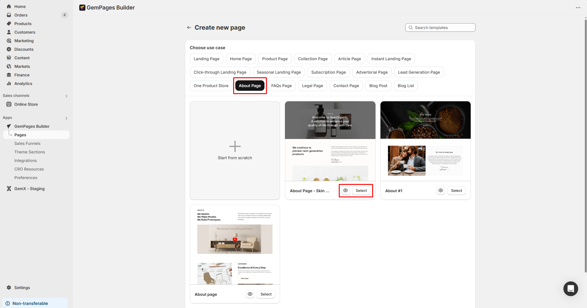This screenshot has height=308, width=587.
Task: Click the Online Store icon
Action: (9, 104)
